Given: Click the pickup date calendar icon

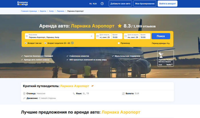Looking at the screenshot, I should (x=97, y=36).
